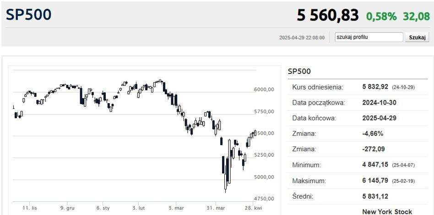
Task: Click the "31. mar" date axis label
Action: [x=216, y=208]
